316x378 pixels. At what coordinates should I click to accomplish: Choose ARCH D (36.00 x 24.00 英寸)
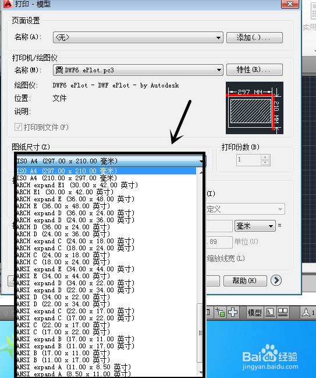point(106,227)
